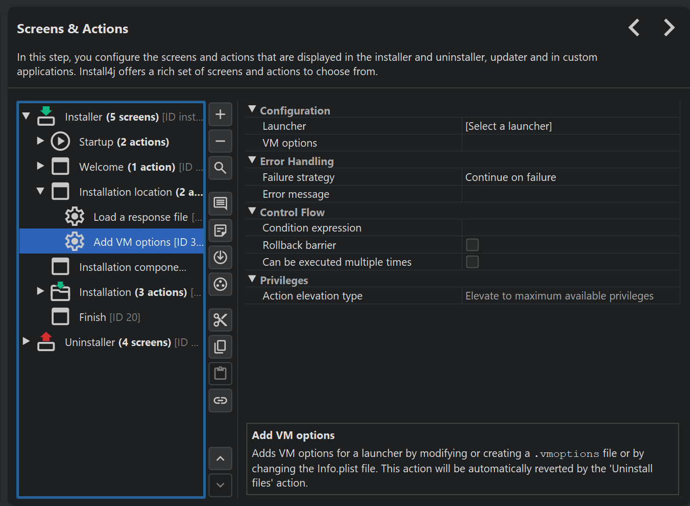Click the clipboard paste icon

(x=220, y=373)
